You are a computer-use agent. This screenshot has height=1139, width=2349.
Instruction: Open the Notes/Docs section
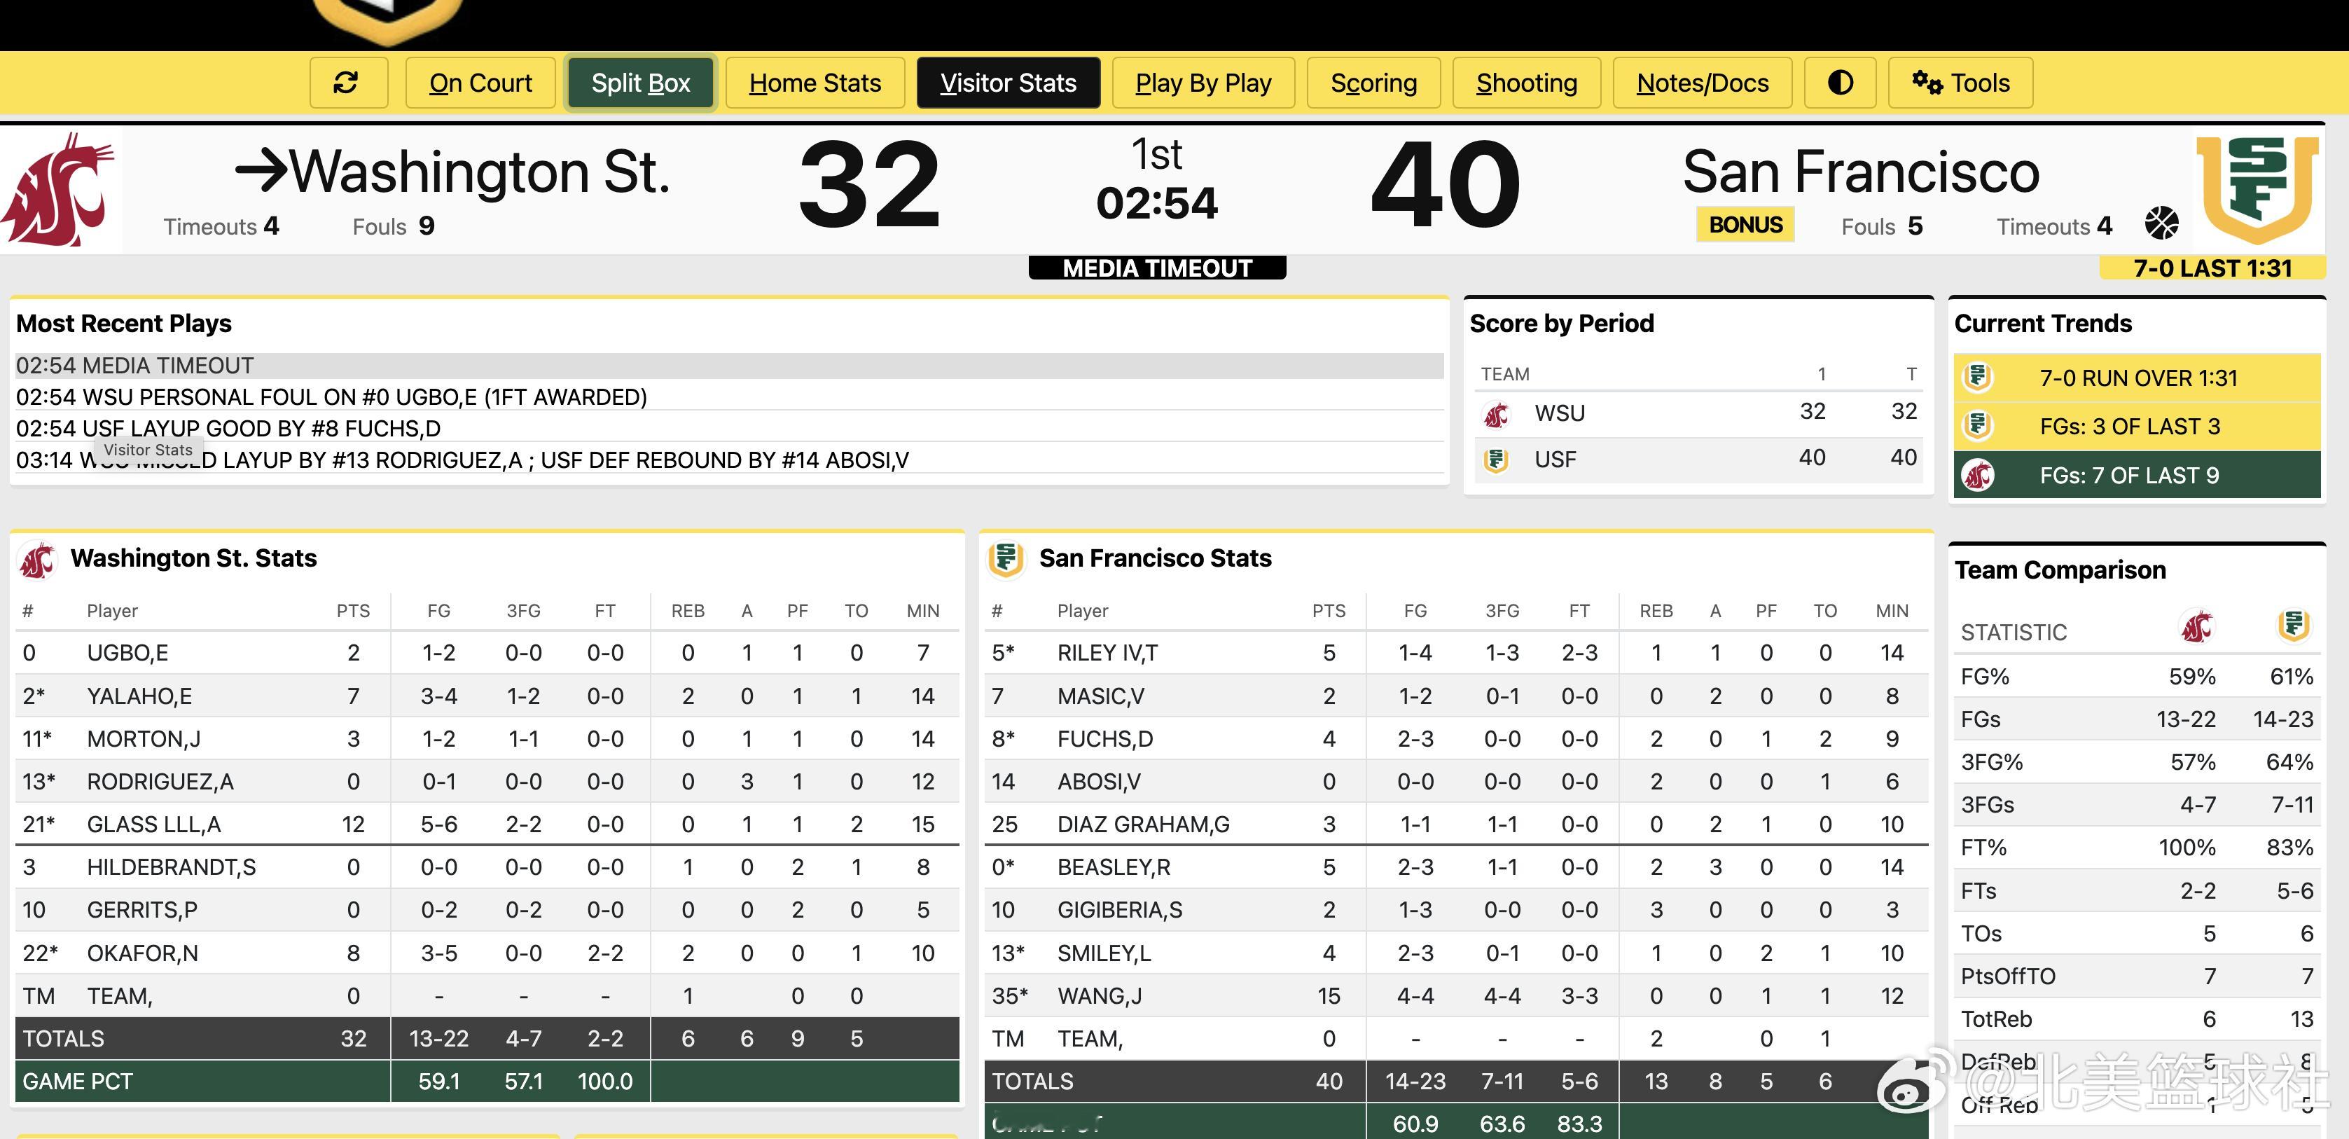(x=1702, y=83)
